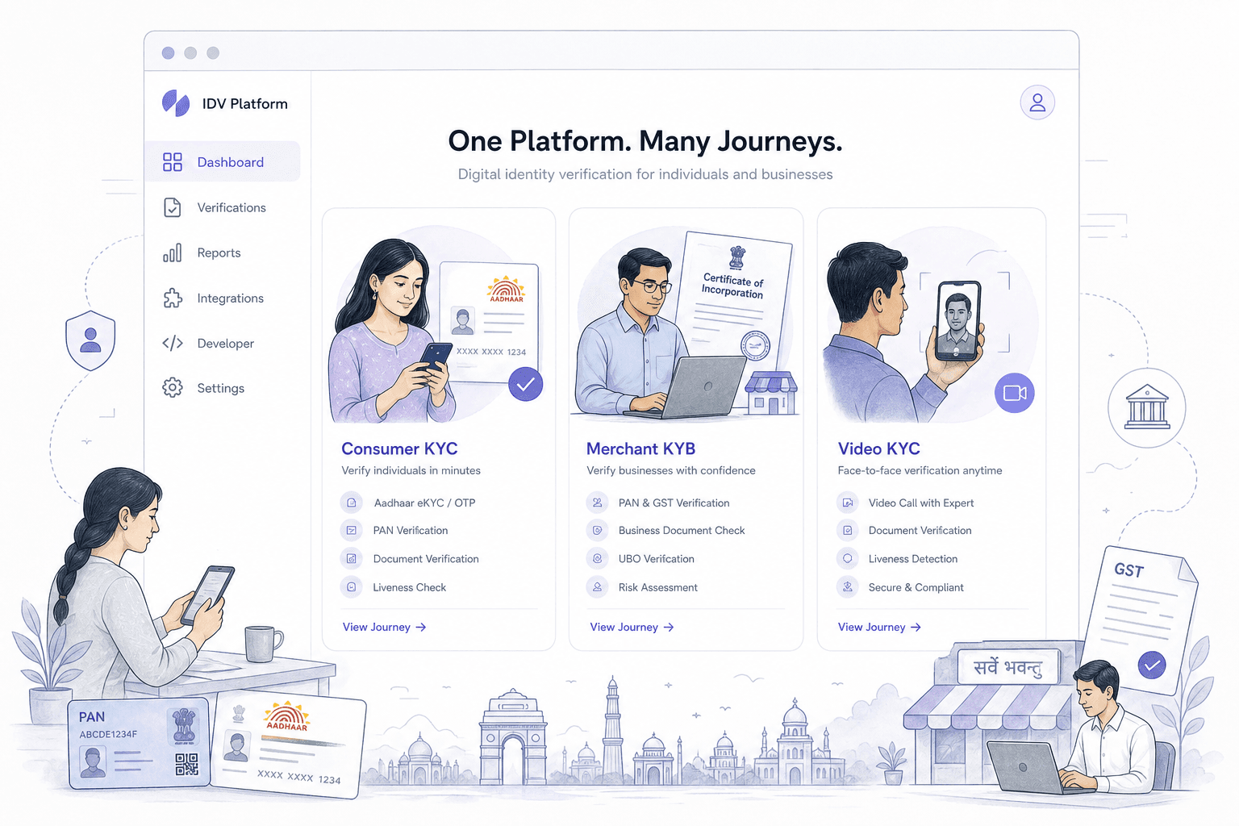
Task: Click the 'UBO Verification' text
Action: pyautogui.click(x=656, y=558)
